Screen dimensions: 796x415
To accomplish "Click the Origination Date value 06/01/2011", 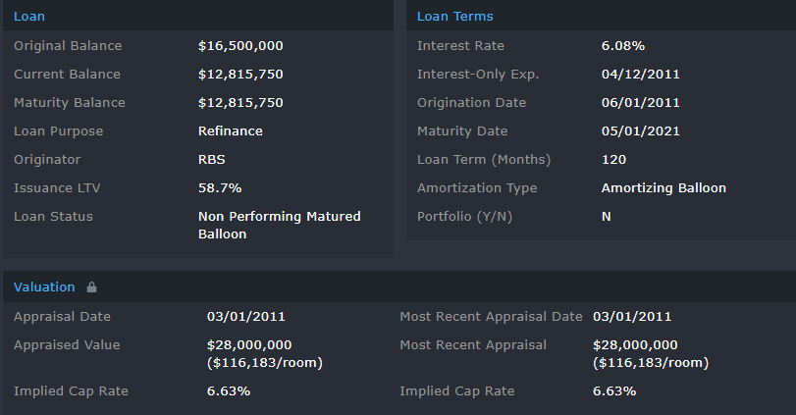I will 640,103.
